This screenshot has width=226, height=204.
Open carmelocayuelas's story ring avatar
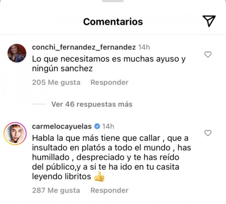15,133
